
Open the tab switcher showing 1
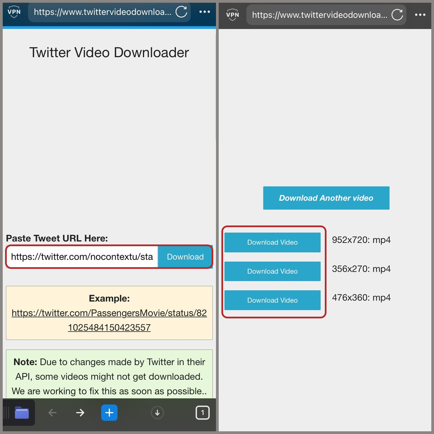pyautogui.click(x=203, y=413)
